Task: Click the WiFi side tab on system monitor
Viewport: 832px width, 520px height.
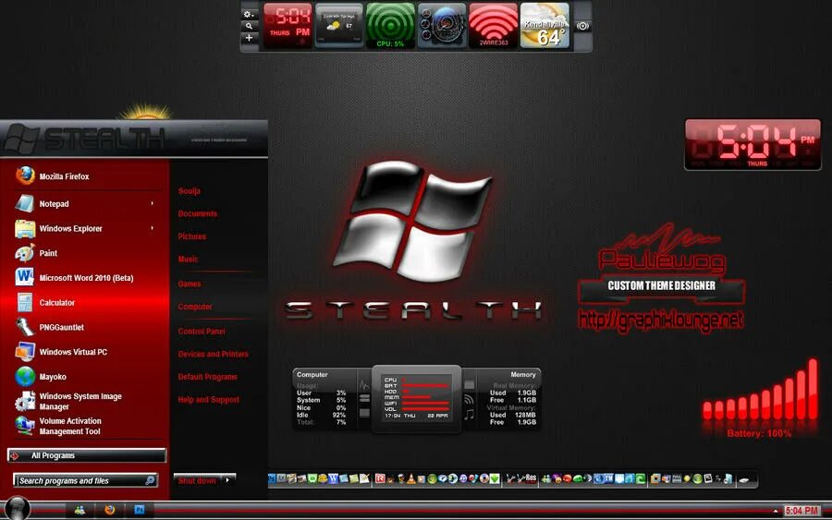Action: click(x=469, y=400)
